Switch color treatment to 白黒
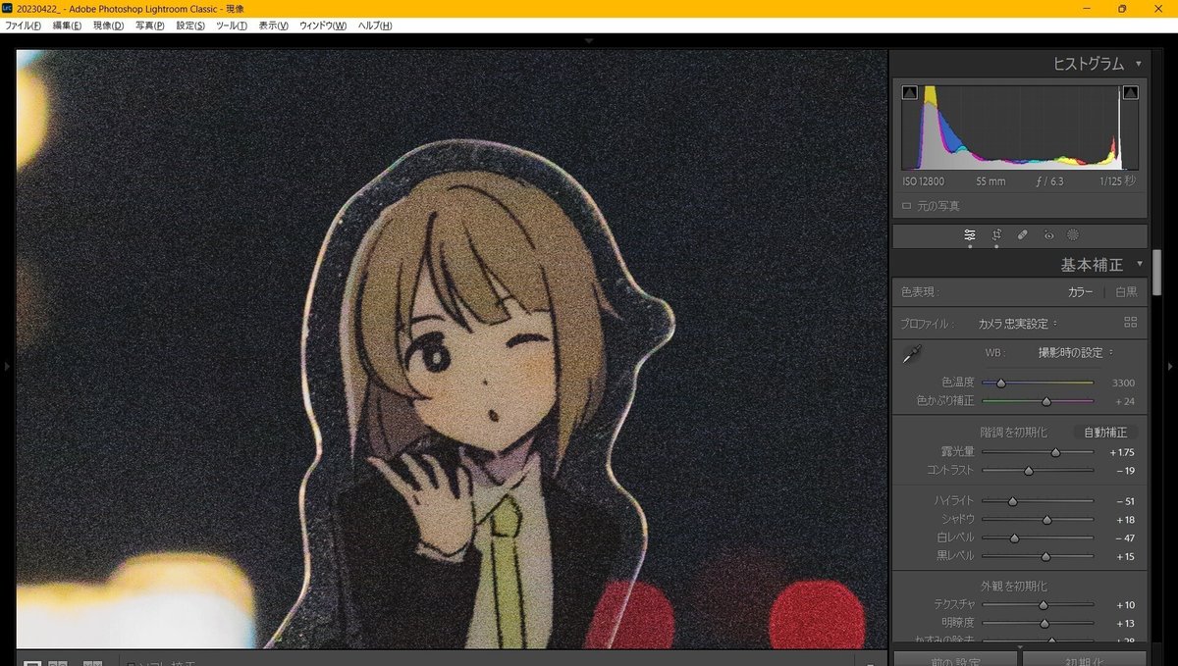Viewport: 1178px width, 666px height. point(1126,292)
